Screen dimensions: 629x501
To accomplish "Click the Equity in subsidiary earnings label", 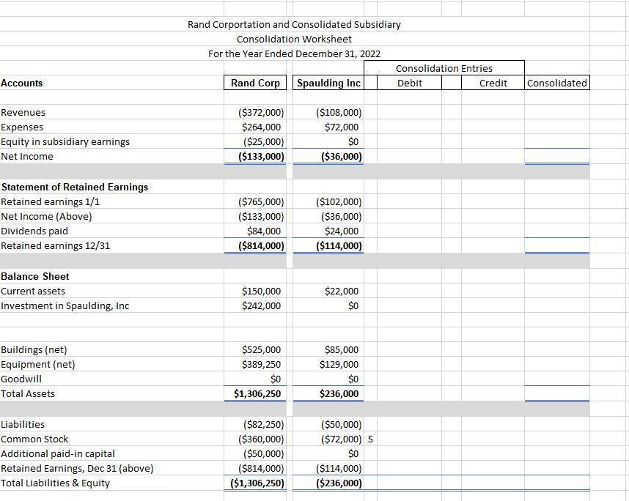I will pyautogui.click(x=65, y=142).
